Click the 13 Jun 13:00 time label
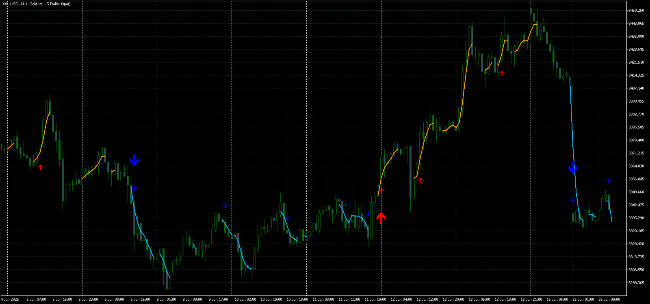This screenshot has width=650, height=304. coord(505,300)
